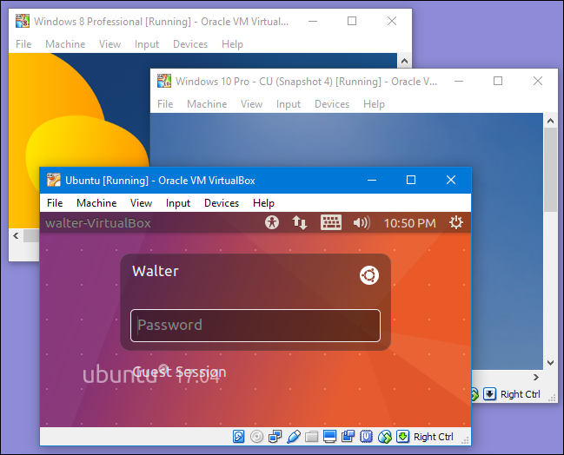Click the network connection arrows indicator
The width and height of the screenshot is (564, 455).
click(300, 223)
